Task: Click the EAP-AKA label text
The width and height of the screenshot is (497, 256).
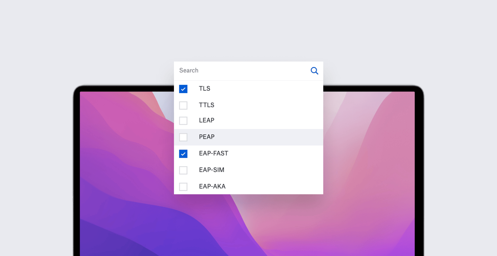Action: [x=212, y=187]
